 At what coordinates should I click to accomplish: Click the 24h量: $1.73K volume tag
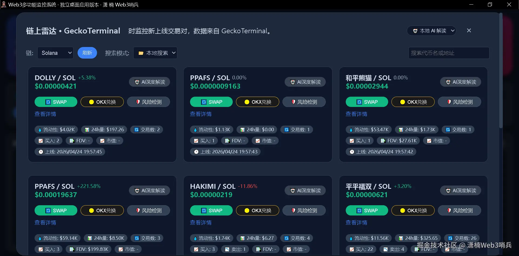[417, 130]
